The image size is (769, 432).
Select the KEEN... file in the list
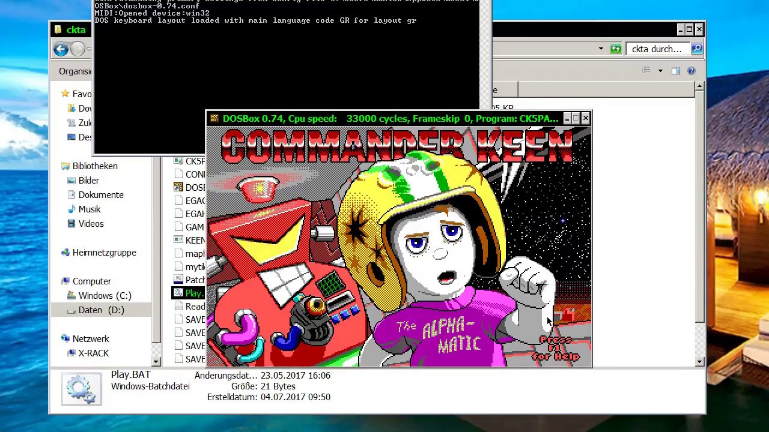pos(189,240)
